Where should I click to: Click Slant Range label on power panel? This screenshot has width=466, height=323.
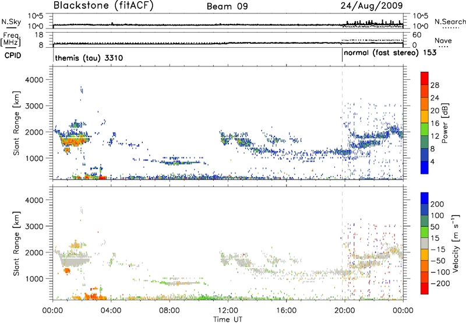16,123
